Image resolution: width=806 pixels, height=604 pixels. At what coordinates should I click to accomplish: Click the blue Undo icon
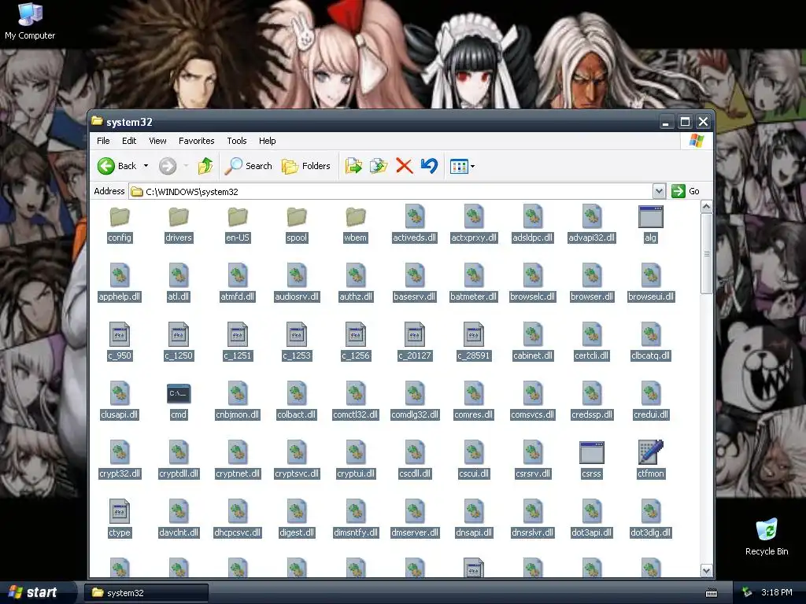click(x=429, y=166)
